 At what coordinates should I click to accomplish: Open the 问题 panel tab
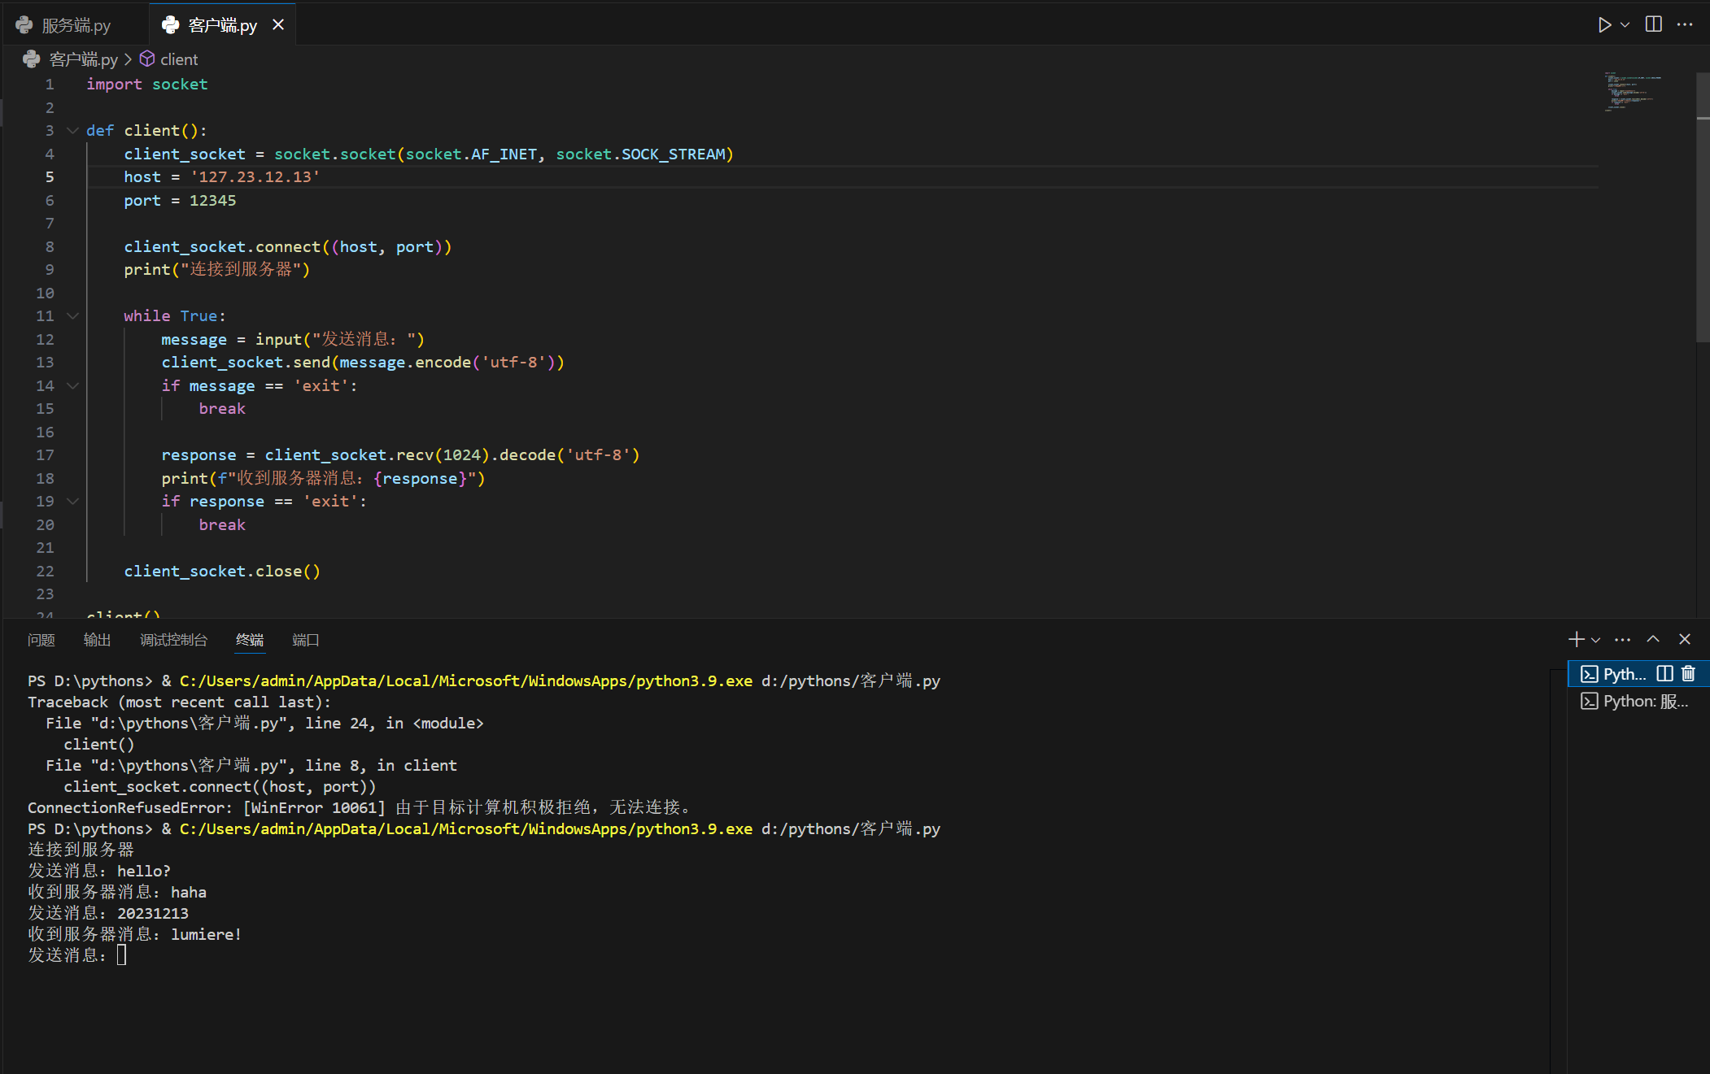[41, 640]
